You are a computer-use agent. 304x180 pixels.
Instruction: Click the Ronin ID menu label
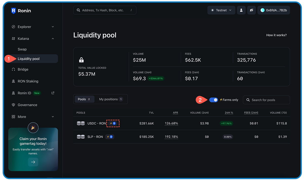24,93
